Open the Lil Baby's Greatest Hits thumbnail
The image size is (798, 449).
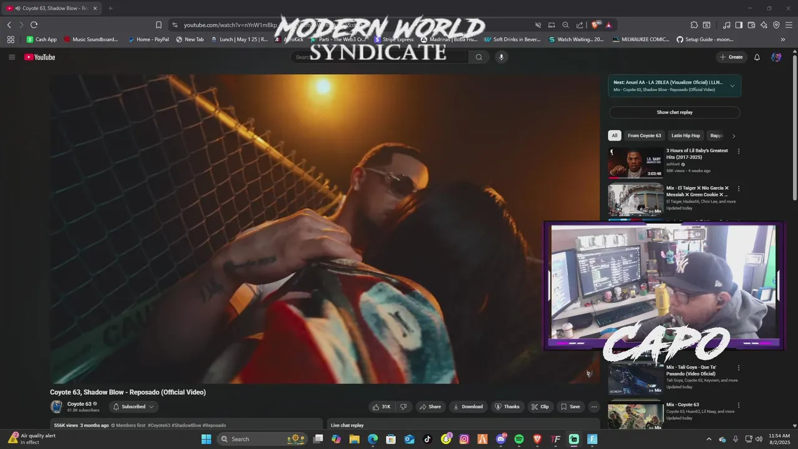pyautogui.click(x=636, y=163)
